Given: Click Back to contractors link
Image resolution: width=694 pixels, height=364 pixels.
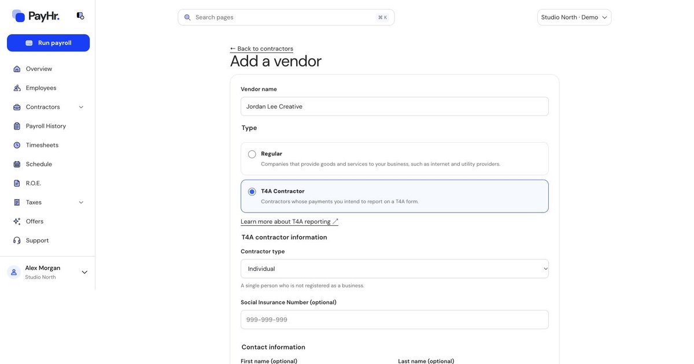Looking at the screenshot, I should (x=261, y=49).
